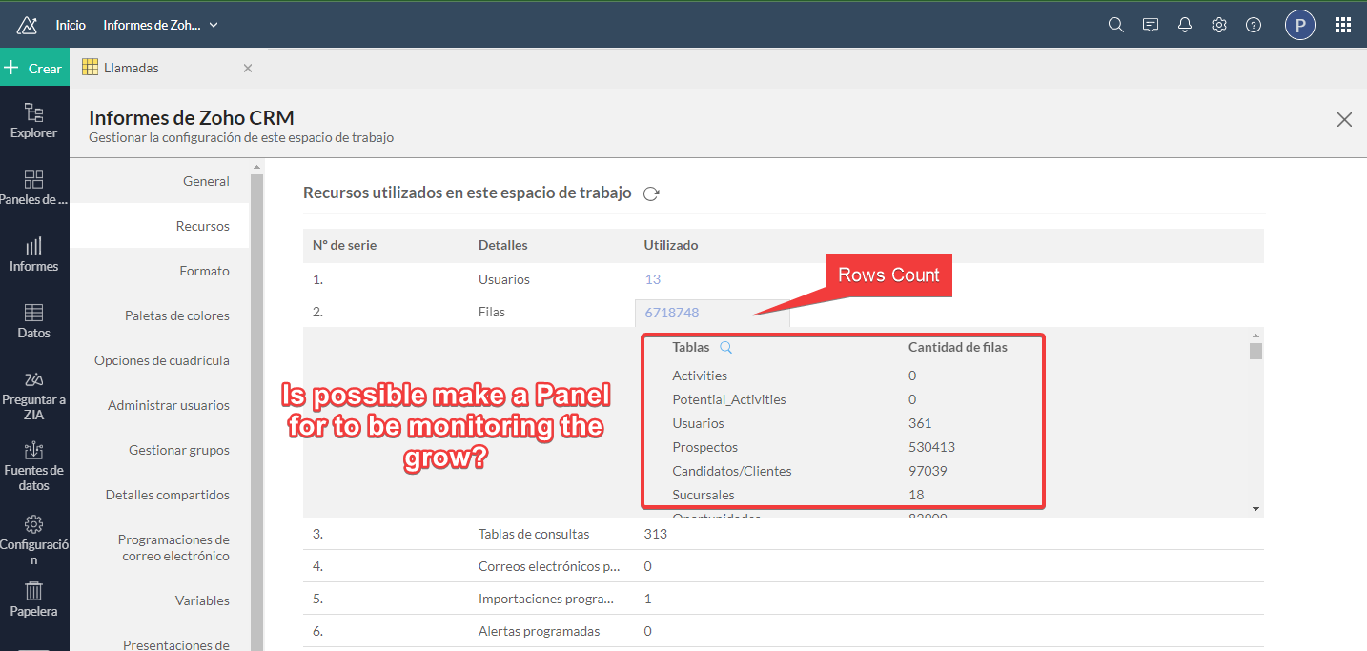Click the Candidatos/Clientes table row

(844, 471)
